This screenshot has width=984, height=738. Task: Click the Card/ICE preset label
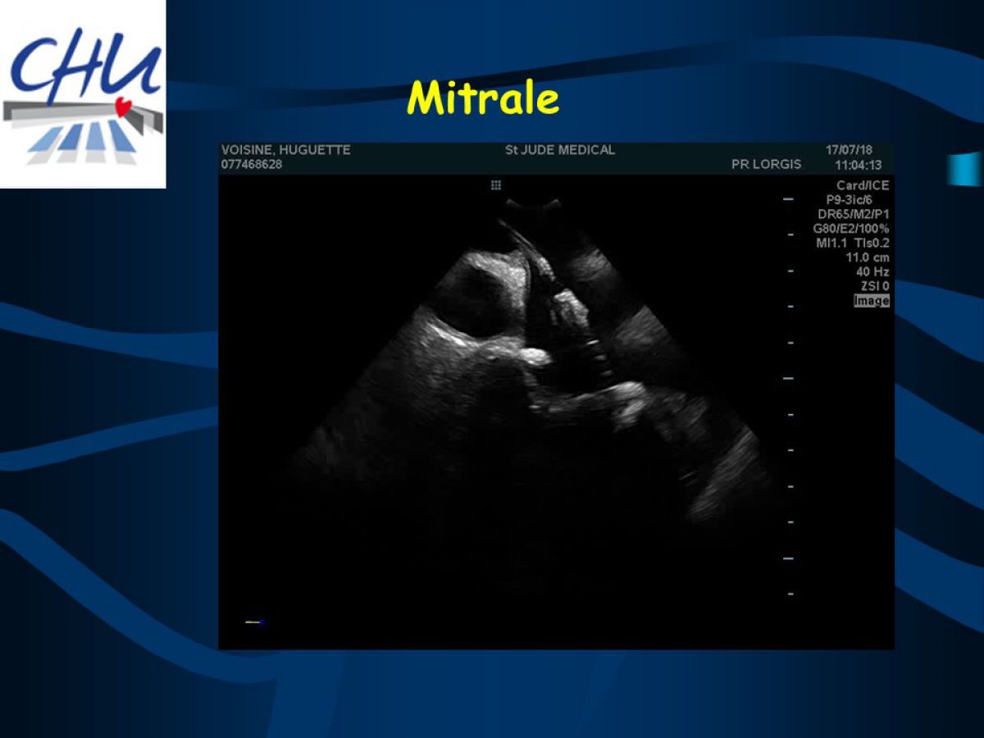(x=863, y=185)
